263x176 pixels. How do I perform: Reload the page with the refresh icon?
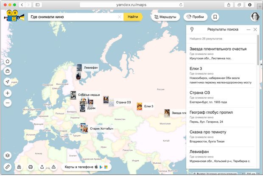(181, 5)
